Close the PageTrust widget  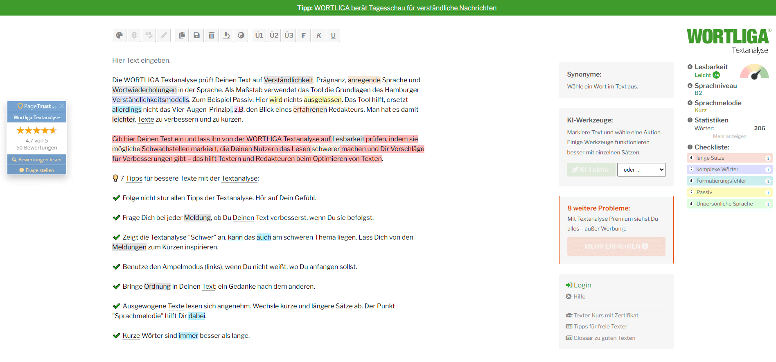point(62,106)
